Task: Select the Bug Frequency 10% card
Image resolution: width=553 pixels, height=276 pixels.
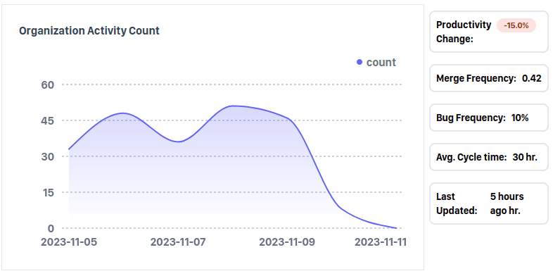Action: pyautogui.click(x=489, y=118)
